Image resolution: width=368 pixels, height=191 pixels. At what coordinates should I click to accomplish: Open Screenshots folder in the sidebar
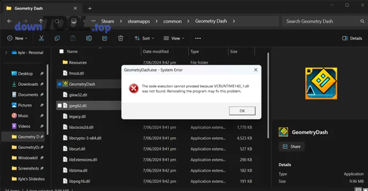point(28,169)
